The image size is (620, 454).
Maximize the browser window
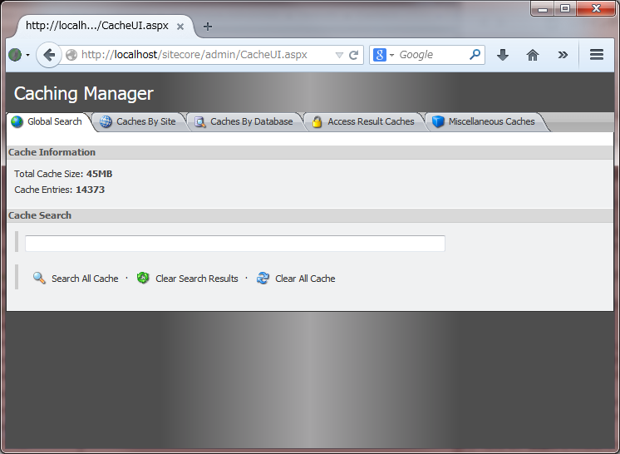coord(565,8)
